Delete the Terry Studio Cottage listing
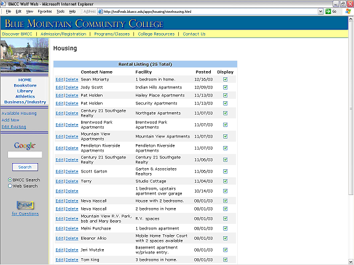This screenshot has height=265, width=354. (72, 181)
